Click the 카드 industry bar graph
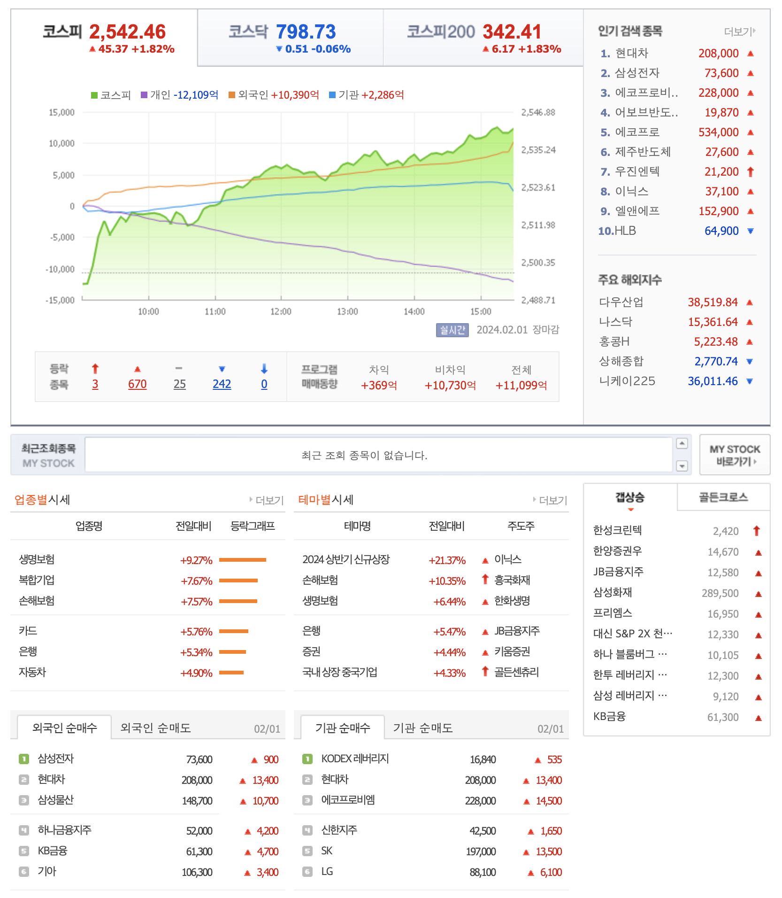Screen dimensions: 782x898 (x=234, y=631)
